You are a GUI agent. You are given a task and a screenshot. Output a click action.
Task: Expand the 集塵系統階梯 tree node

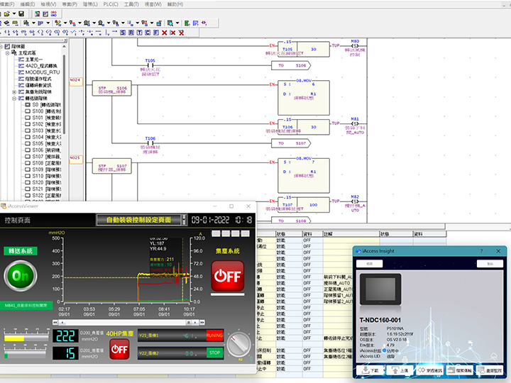(x=14, y=91)
